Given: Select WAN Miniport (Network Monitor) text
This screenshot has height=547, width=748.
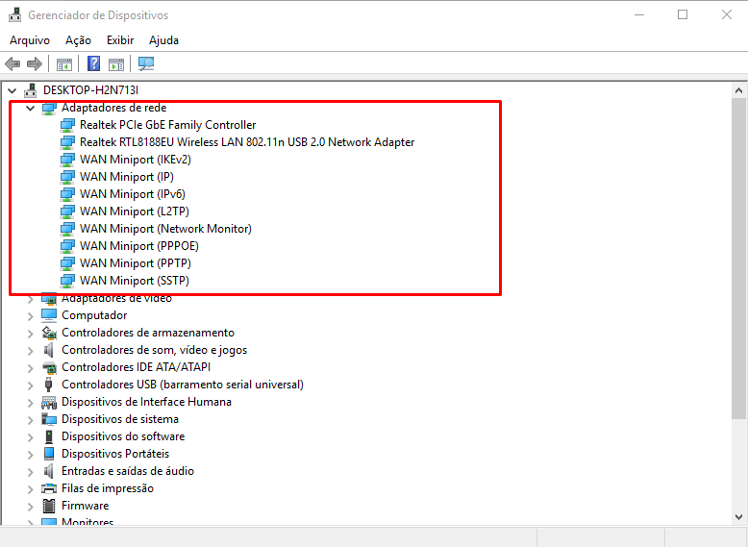Looking at the screenshot, I should [x=165, y=229].
